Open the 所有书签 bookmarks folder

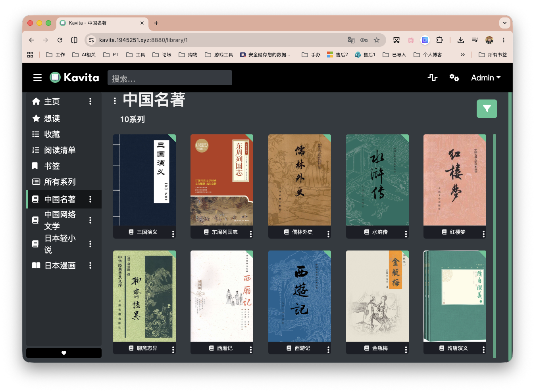click(x=493, y=55)
